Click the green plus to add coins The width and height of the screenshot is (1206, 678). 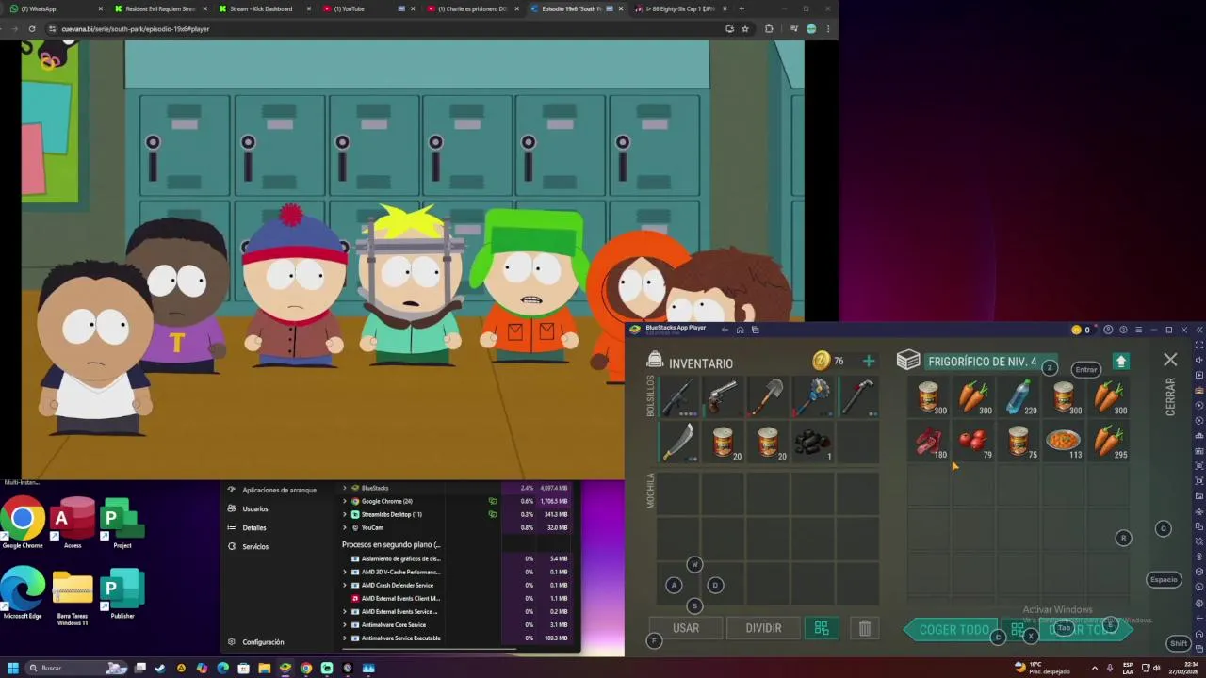[x=869, y=361]
